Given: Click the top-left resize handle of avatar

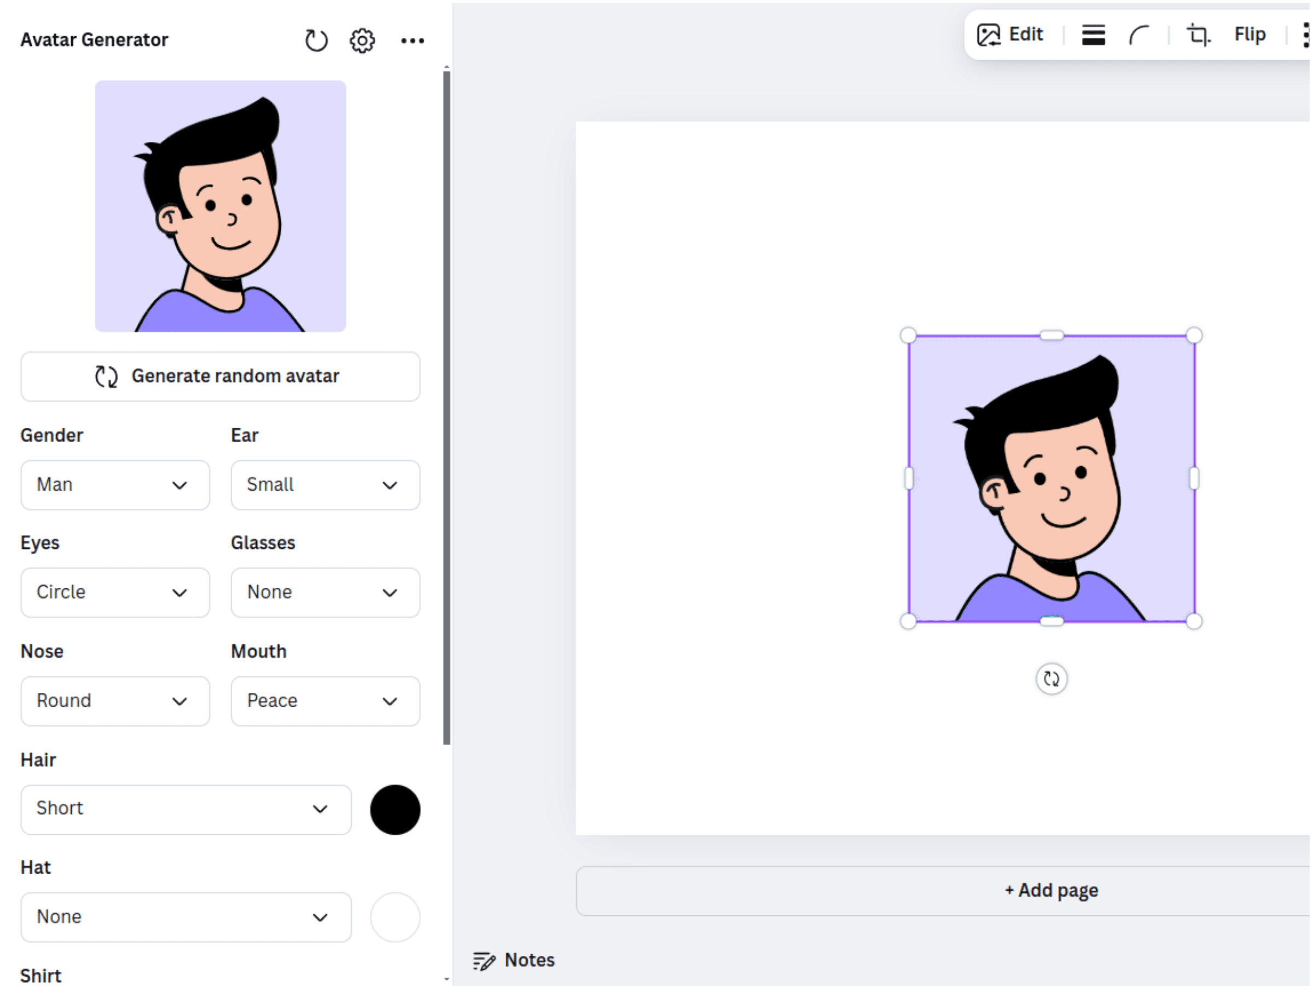Looking at the screenshot, I should coord(908,335).
